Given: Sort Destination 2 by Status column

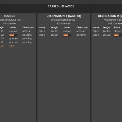Looking at the screenshot, I should pos(117,27).
